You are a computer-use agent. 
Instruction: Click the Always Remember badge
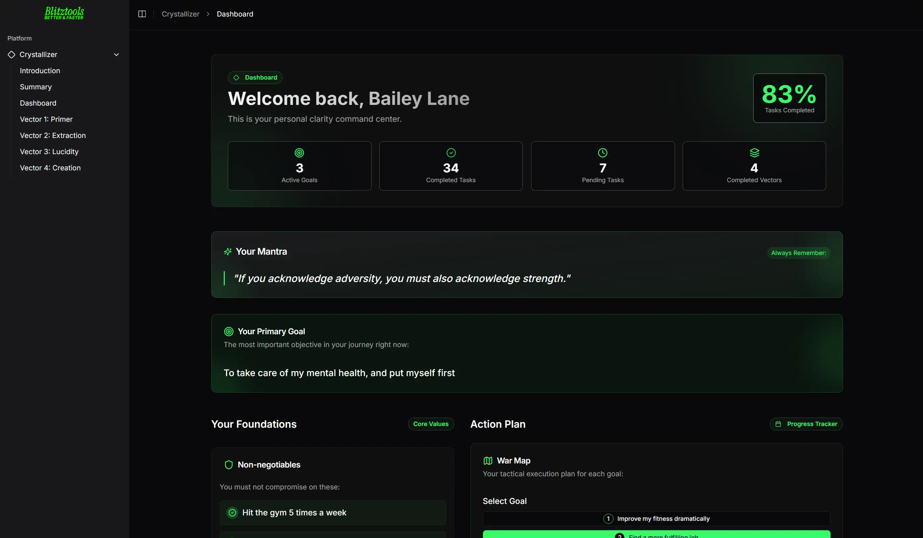798,253
